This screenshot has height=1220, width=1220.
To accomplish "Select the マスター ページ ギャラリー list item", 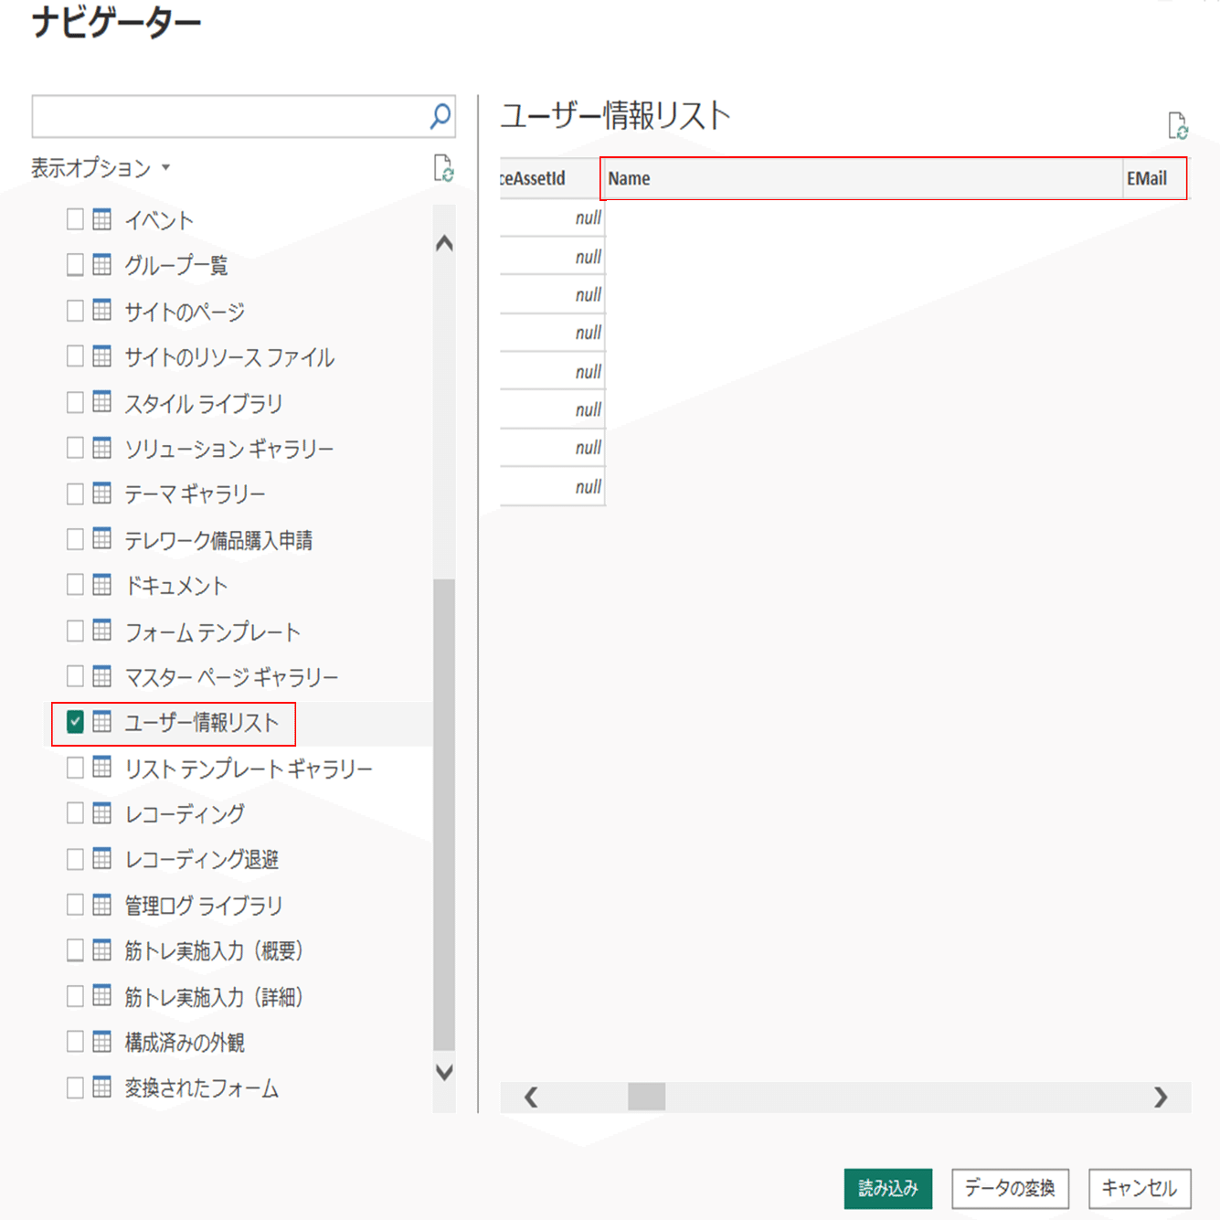I will tap(231, 677).
